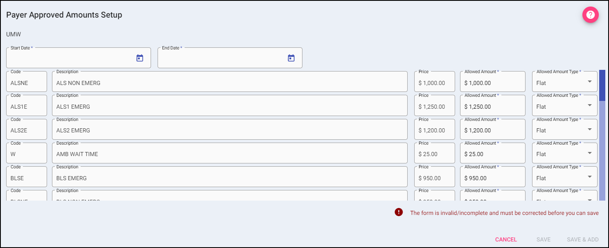Expand Allowed Amount Type for ALS1 EMERG
The width and height of the screenshot is (609, 248).
(x=589, y=105)
